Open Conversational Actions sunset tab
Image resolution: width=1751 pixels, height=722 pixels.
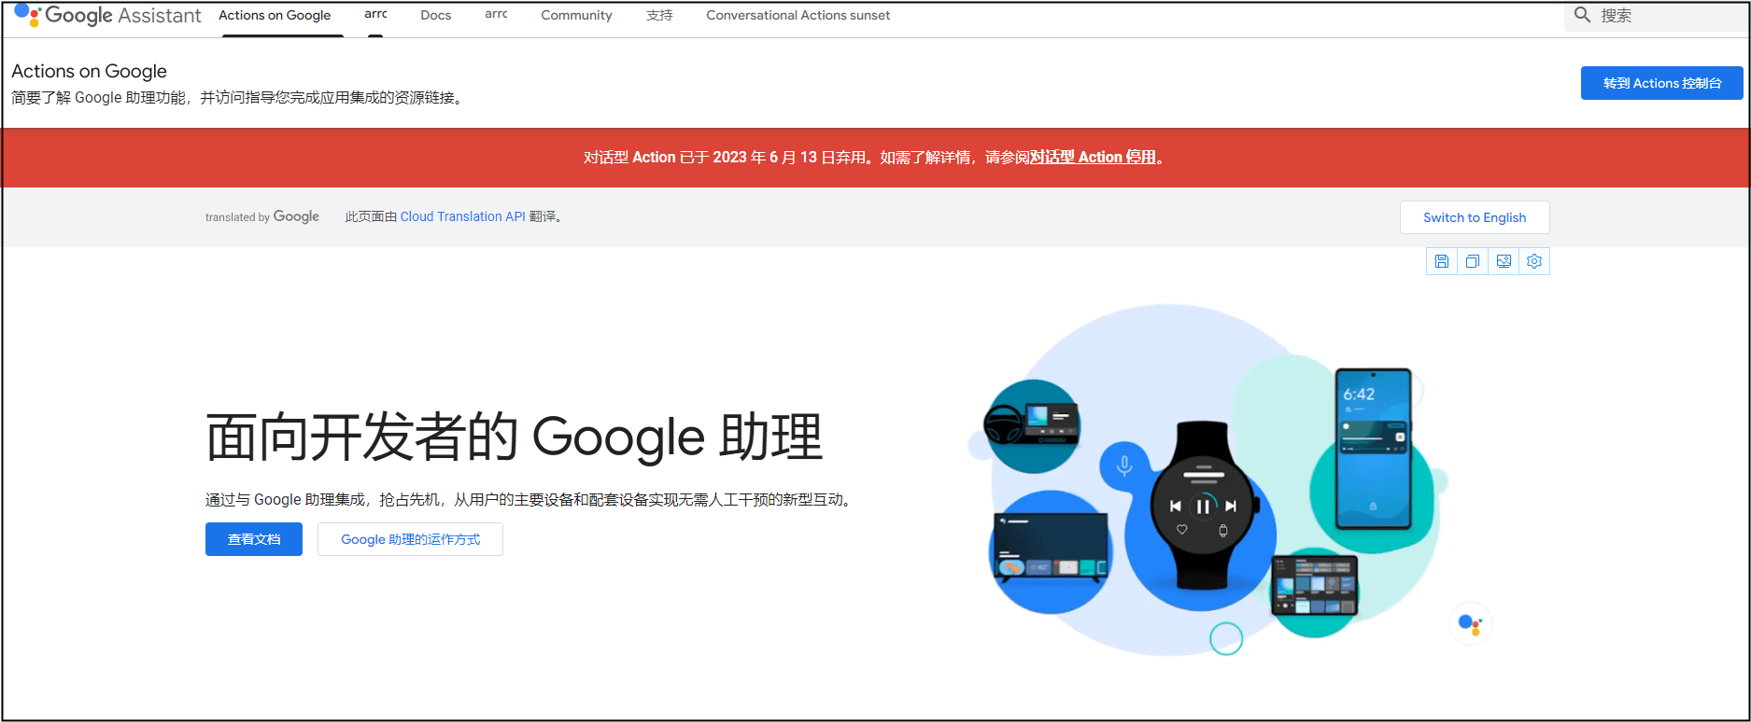[798, 16]
